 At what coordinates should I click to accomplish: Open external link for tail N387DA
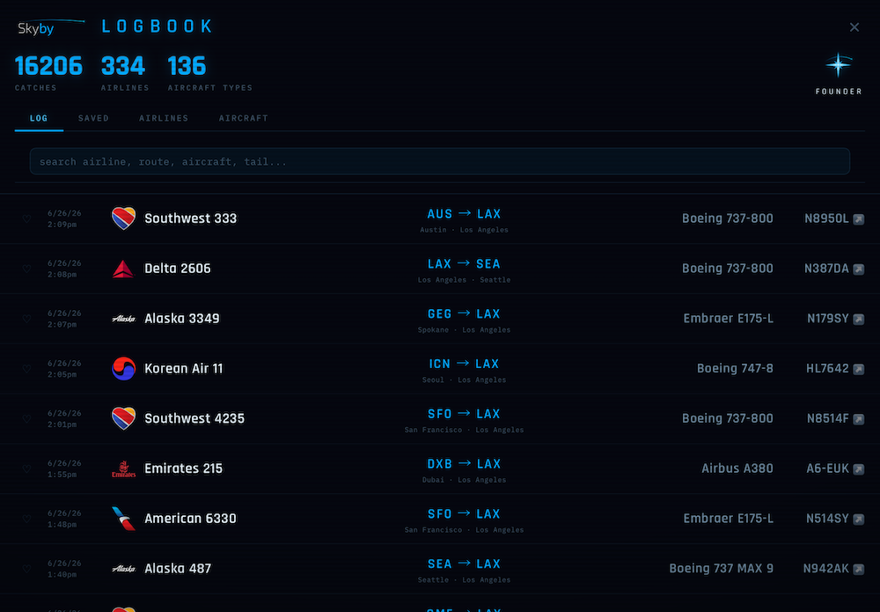click(859, 269)
